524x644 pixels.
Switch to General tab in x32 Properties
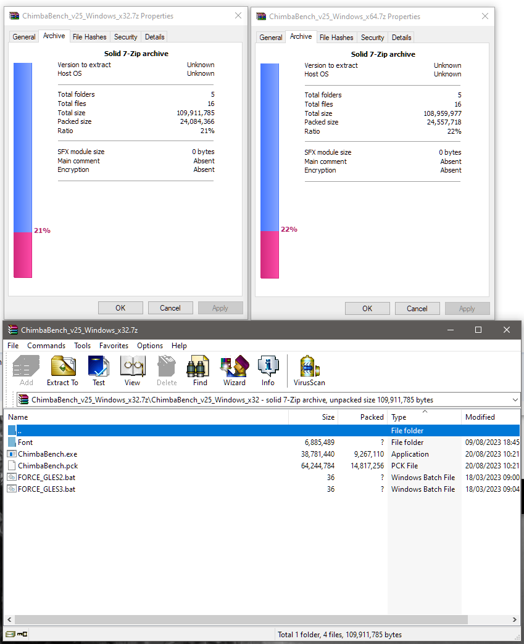point(24,36)
